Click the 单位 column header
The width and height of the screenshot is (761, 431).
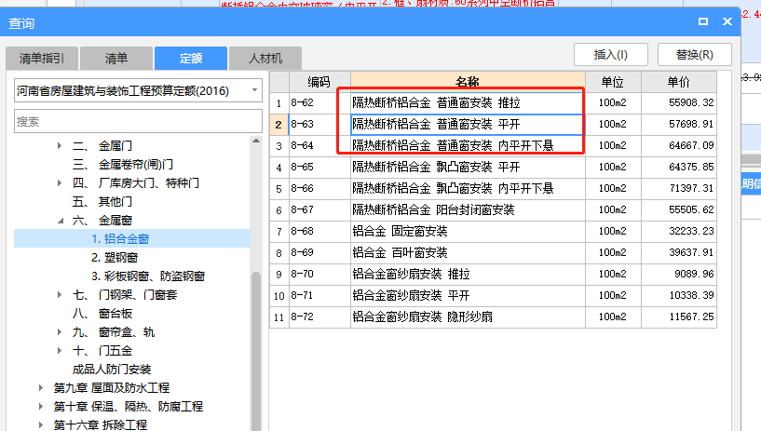(613, 82)
